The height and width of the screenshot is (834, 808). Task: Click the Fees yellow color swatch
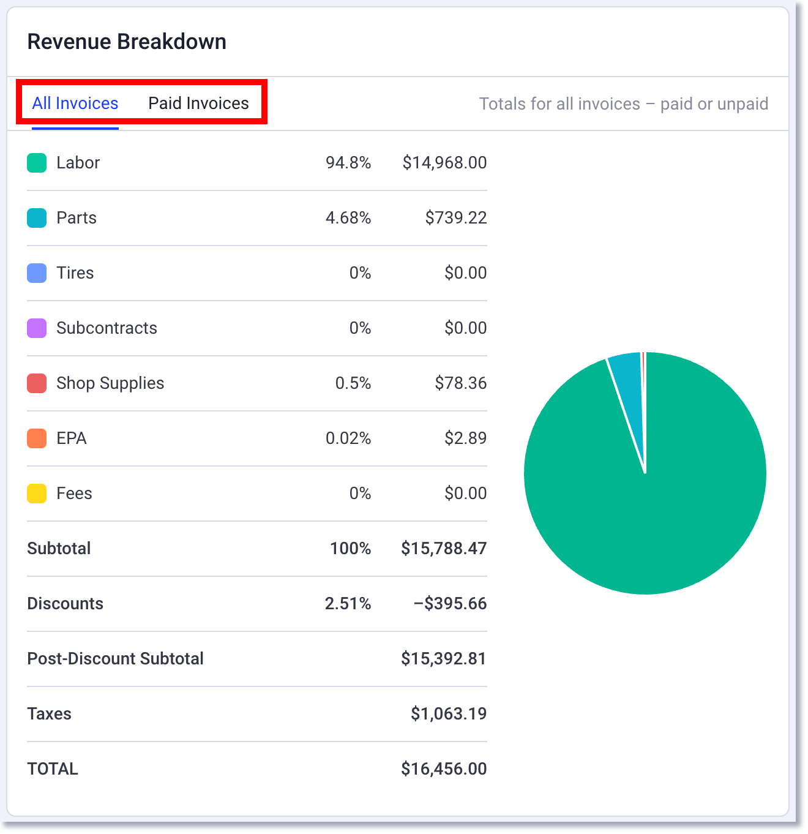point(37,493)
